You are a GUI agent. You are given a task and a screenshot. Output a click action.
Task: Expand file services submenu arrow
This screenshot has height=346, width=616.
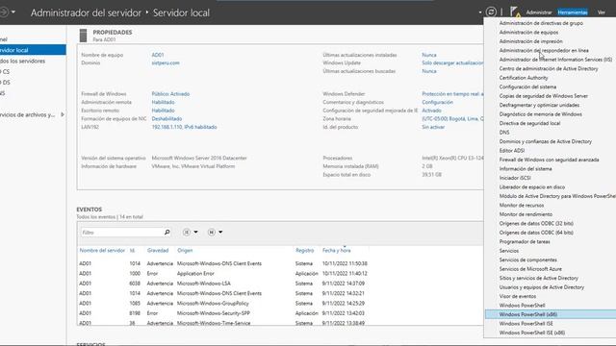coord(63,114)
